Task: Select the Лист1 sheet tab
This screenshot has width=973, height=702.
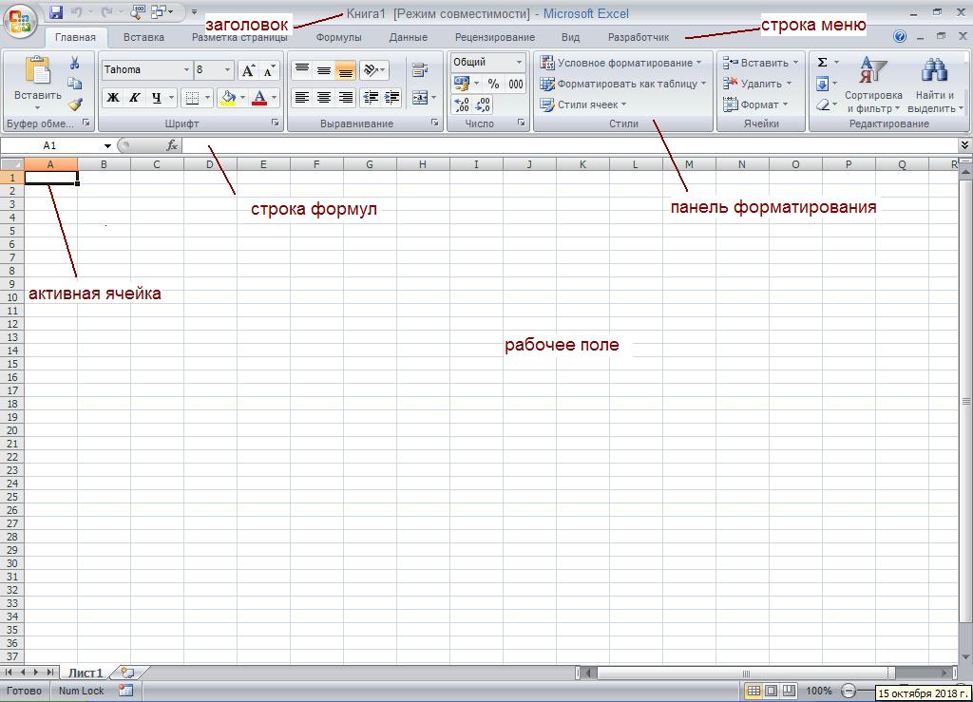Action: click(85, 673)
